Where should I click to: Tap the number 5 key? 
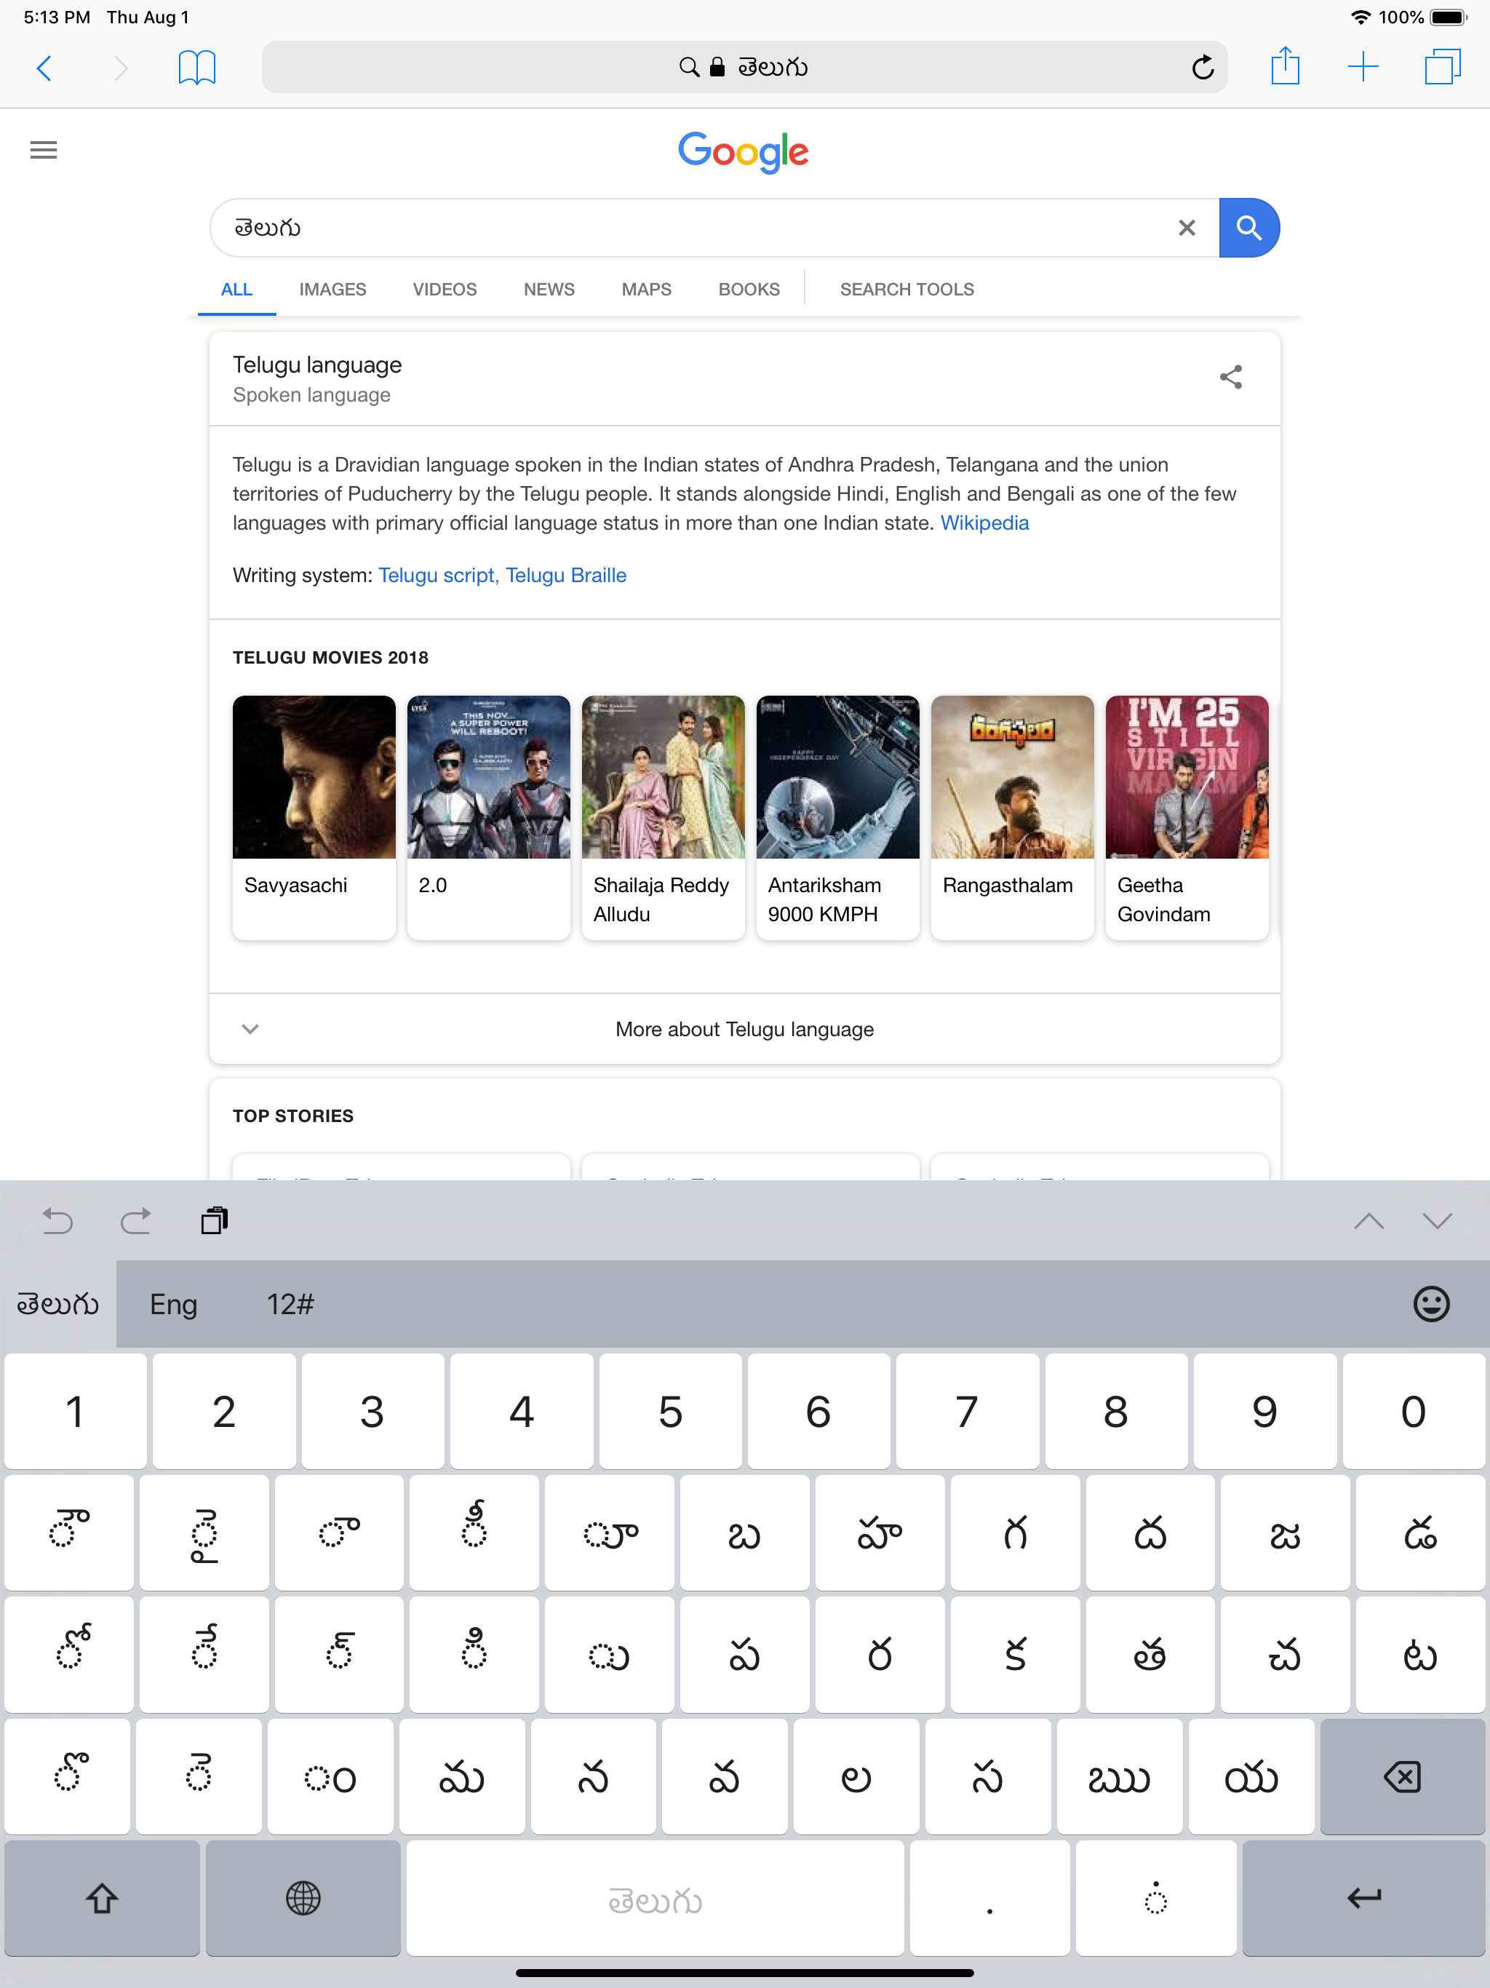(670, 1411)
